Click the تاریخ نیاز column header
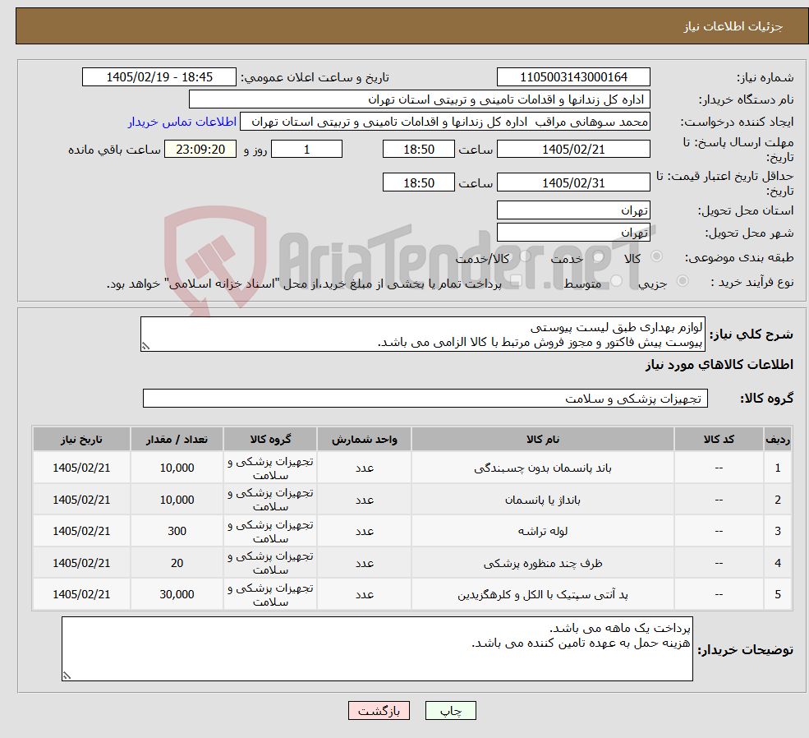Screen dimensions: 809x738 [81, 439]
